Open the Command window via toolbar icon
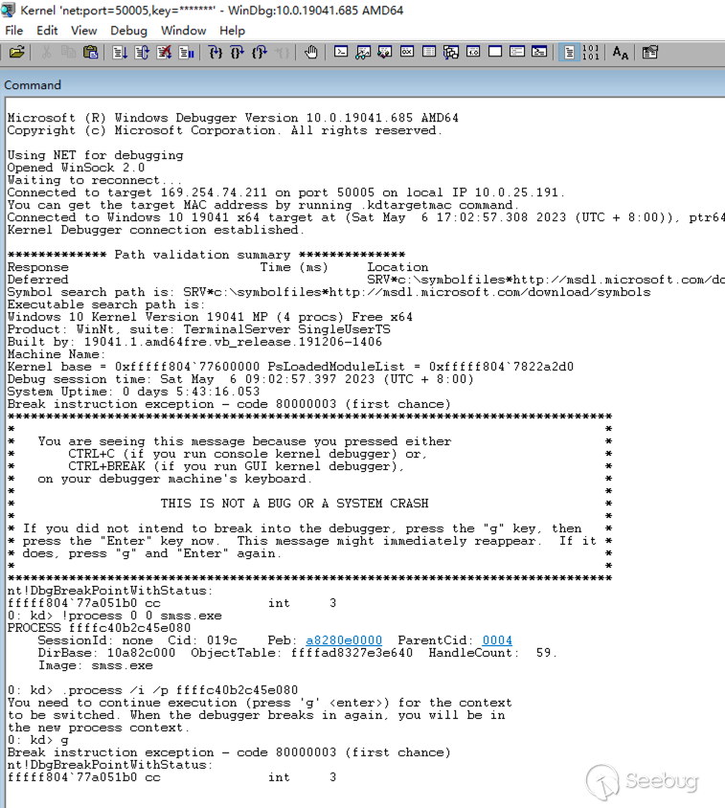This screenshot has height=808, width=725. tap(341, 52)
